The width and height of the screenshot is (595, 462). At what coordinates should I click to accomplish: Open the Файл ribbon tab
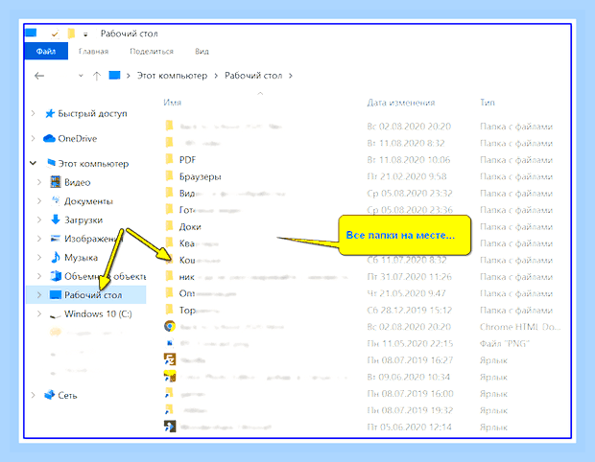coord(46,51)
